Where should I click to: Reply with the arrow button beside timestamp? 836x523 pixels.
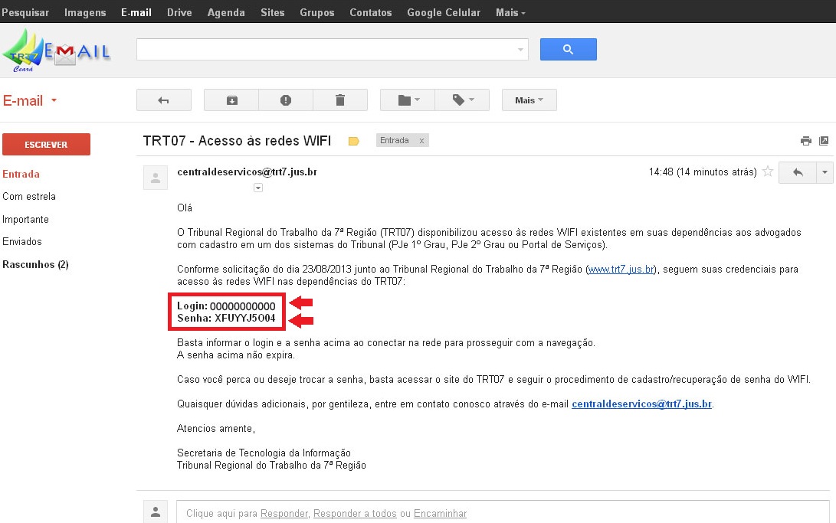pyautogui.click(x=798, y=172)
